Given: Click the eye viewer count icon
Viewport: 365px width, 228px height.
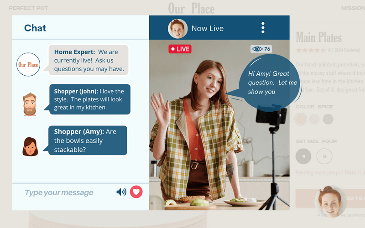Looking at the screenshot, I should tap(258, 49).
